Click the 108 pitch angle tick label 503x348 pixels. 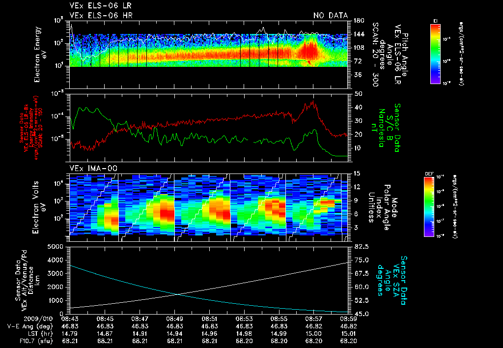tap(359, 48)
